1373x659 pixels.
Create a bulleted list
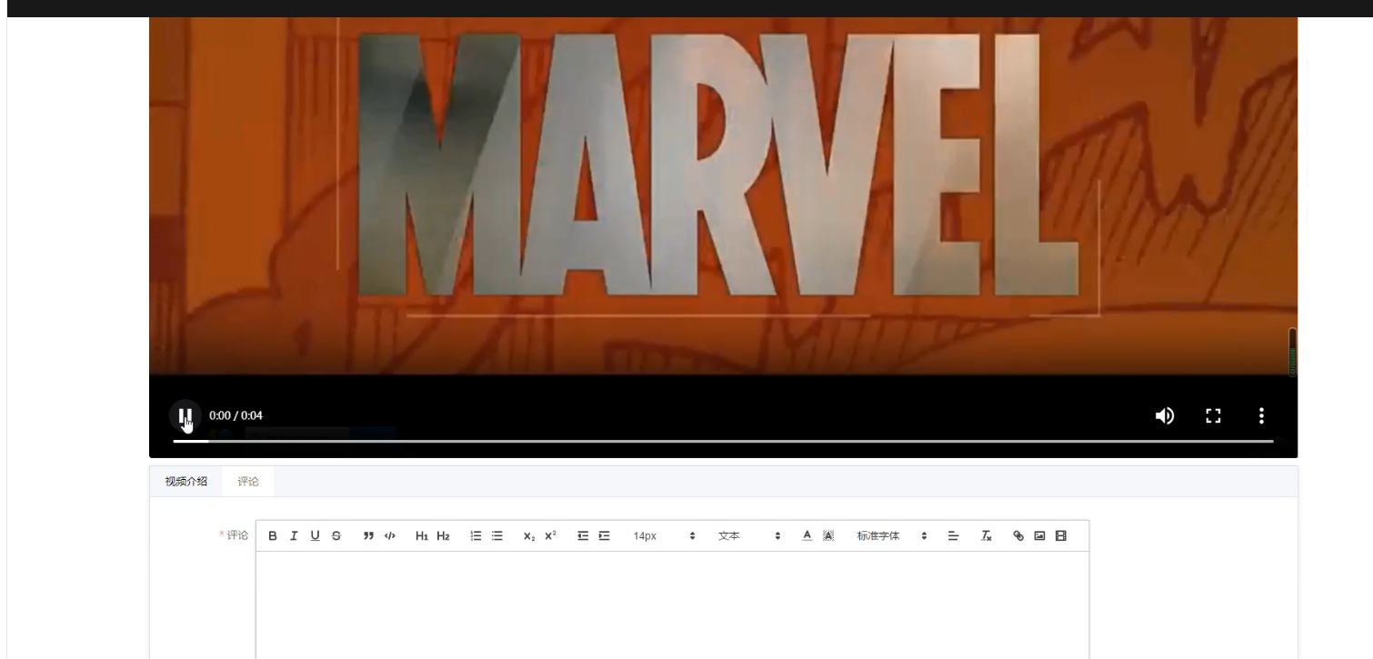click(496, 536)
